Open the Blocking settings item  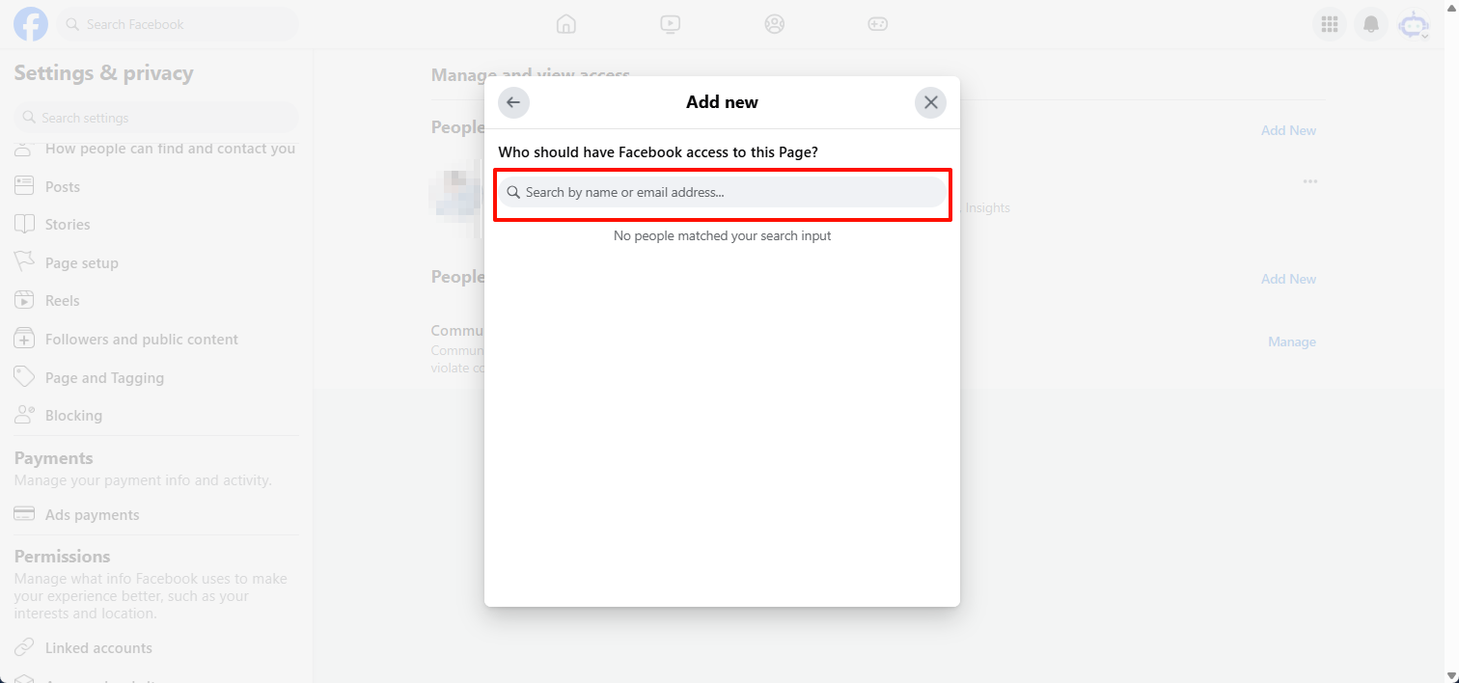[x=156, y=415]
